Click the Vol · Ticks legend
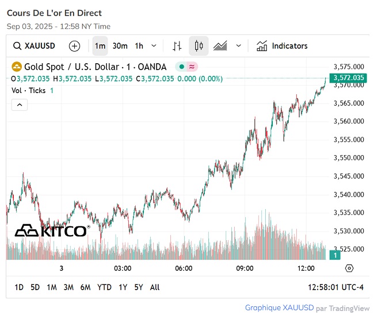374x316 pixels. coord(28,90)
